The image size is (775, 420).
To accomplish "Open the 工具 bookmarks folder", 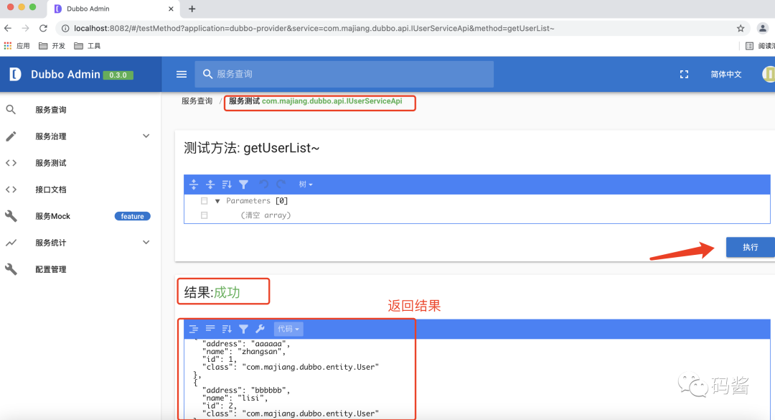I will pyautogui.click(x=88, y=46).
